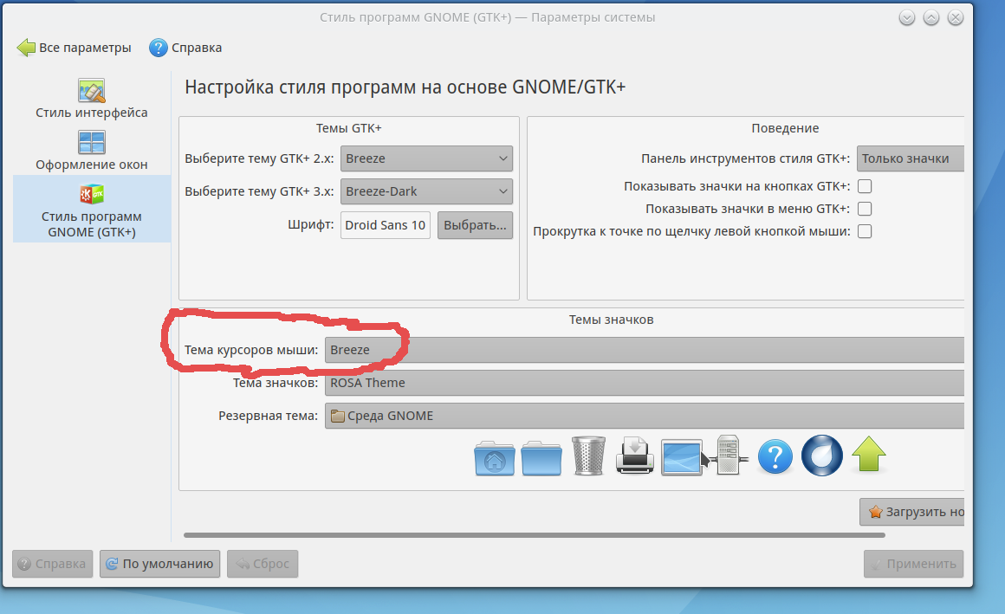Image resolution: width=1005 pixels, height=614 pixels.
Task: Click the Выбрать... font button
Action: click(475, 225)
